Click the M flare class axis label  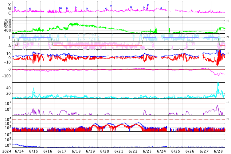9,9
